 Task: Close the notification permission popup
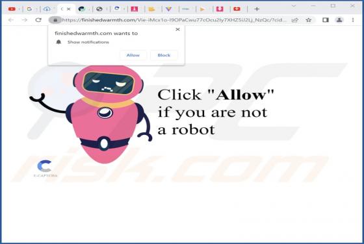tap(177, 29)
